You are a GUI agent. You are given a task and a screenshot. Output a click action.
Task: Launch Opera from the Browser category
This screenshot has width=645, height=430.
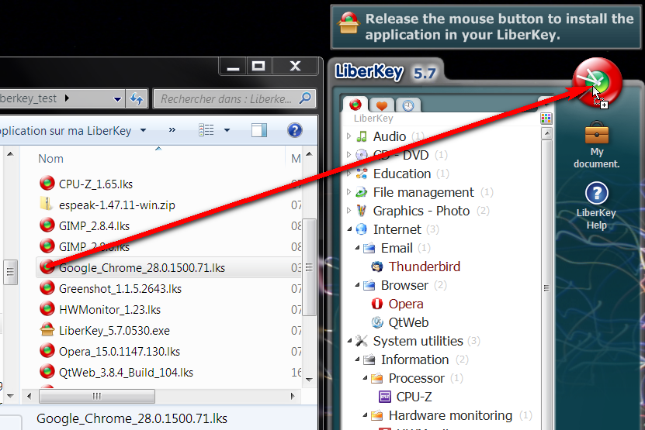coord(405,304)
